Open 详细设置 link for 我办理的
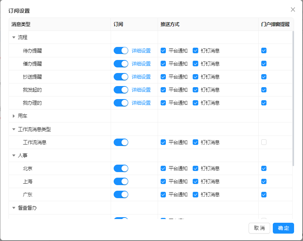Screen dimensions: 303x241 pyautogui.click(x=141, y=103)
